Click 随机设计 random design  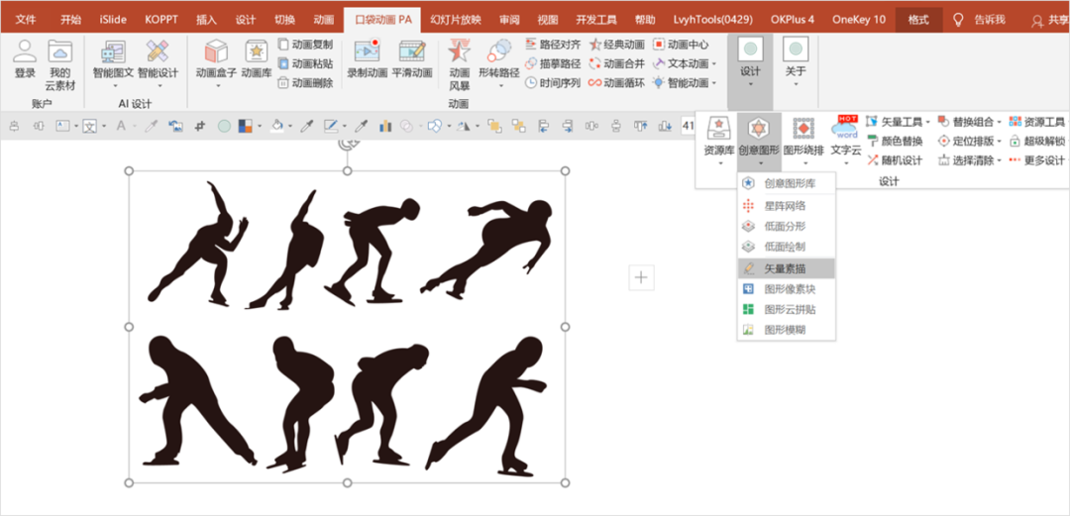coord(895,160)
